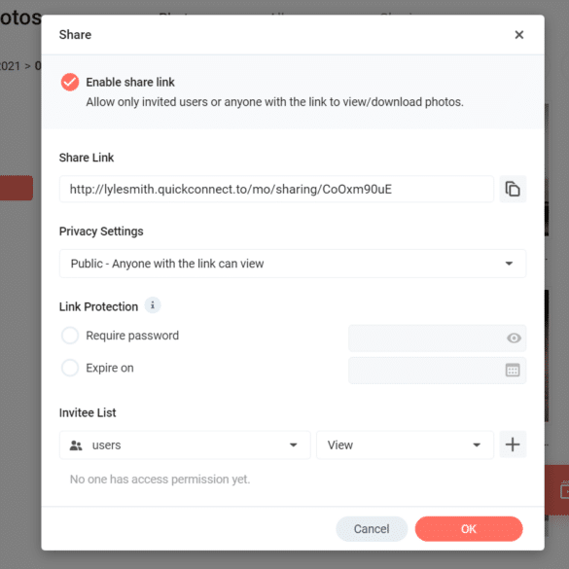
Task: Click the users group icon
Action: (76, 445)
